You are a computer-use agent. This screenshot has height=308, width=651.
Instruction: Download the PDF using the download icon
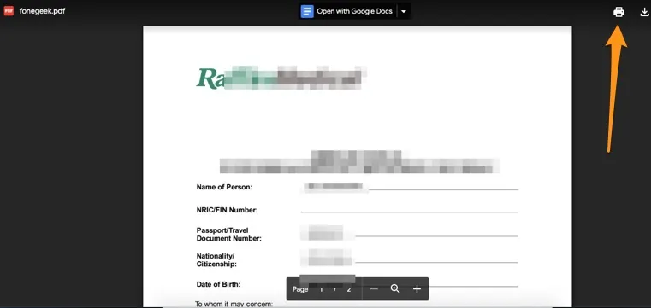pos(645,12)
